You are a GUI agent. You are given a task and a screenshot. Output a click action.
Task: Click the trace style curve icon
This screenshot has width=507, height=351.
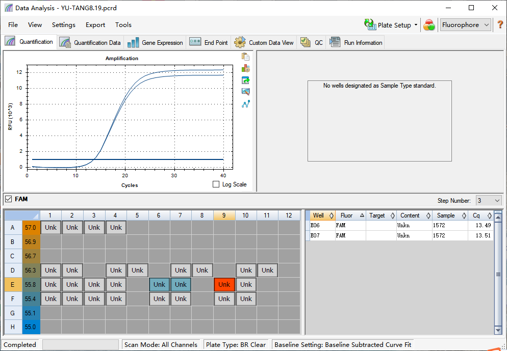pyautogui.click(x=245, y=104)
